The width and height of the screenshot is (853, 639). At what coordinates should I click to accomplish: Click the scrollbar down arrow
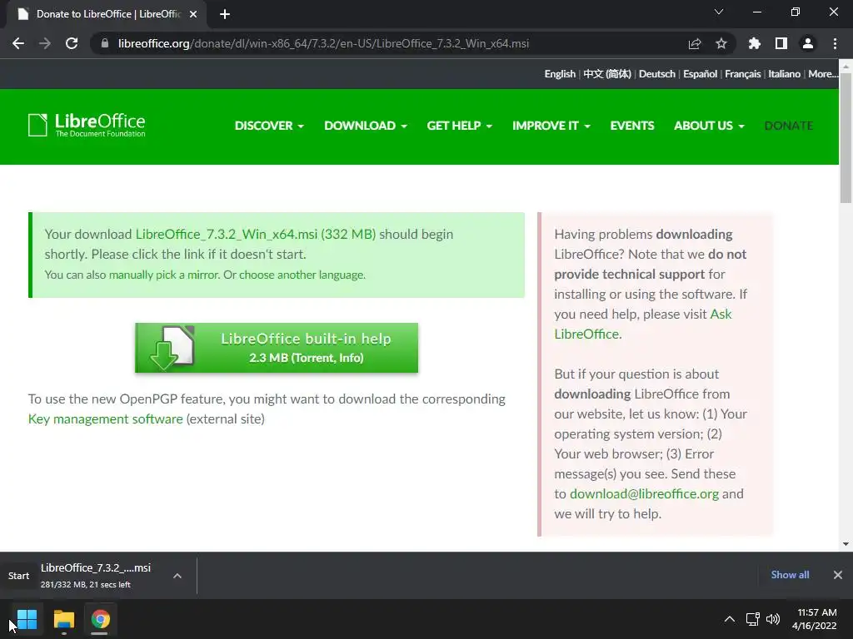tap(846, 544)
